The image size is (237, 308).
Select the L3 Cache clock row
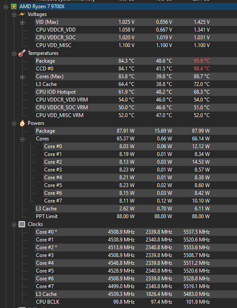136,294
